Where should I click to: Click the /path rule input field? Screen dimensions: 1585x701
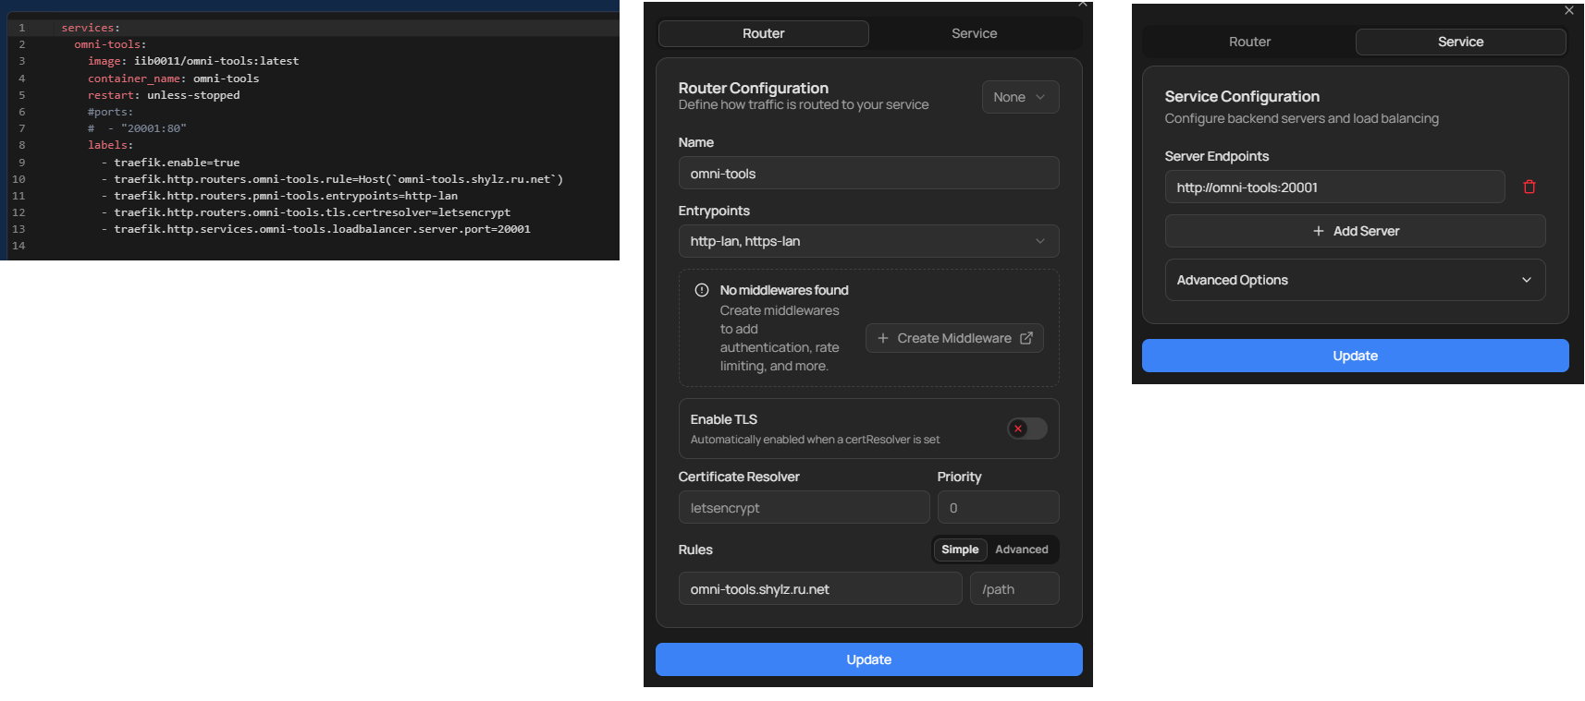(x=1014, y=589)
